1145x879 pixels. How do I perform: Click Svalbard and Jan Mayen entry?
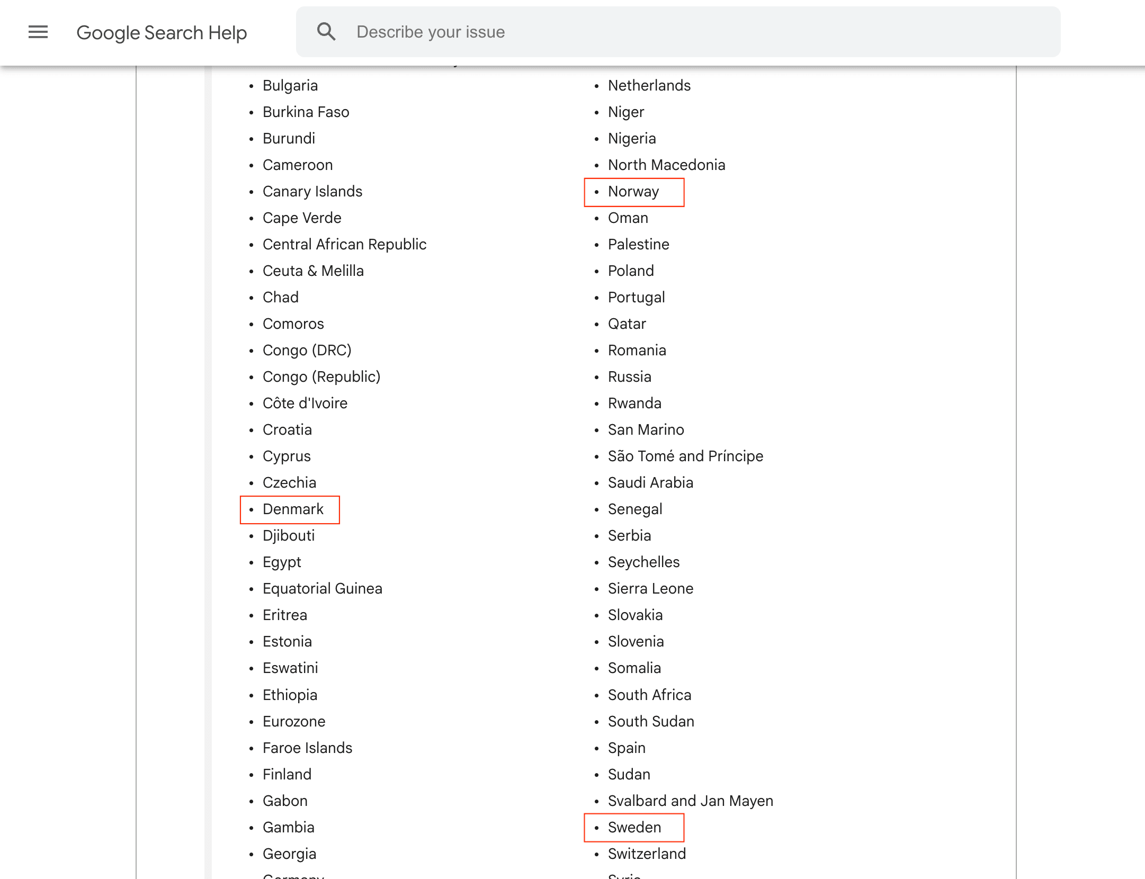click(x=690, y=801)
